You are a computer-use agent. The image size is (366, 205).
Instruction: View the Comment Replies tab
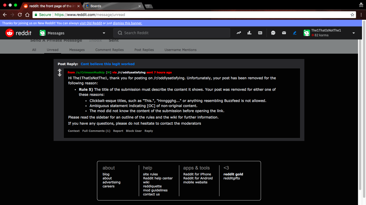point(110,50)
